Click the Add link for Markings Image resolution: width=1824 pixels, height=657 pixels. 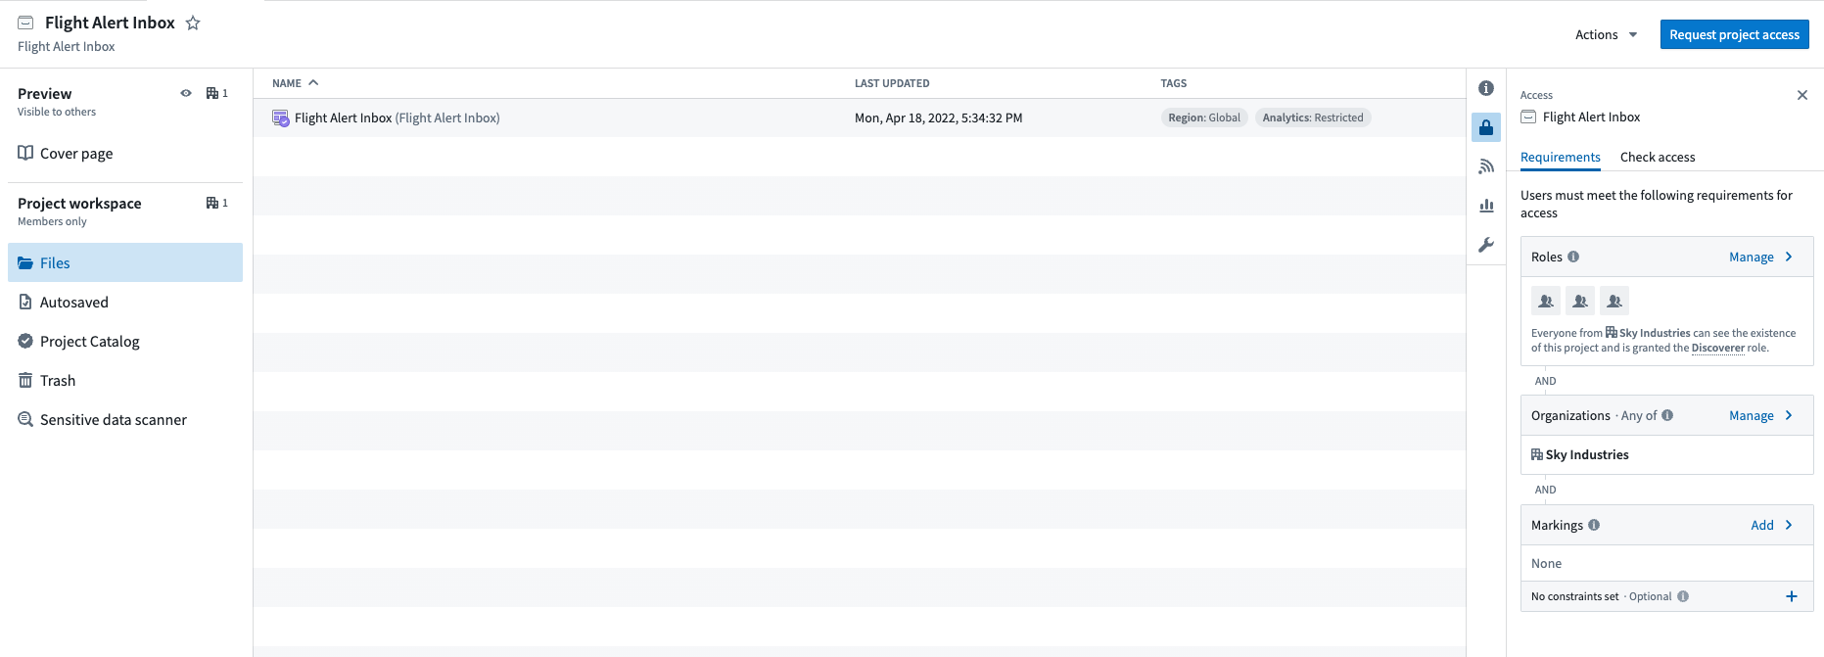(1762, 525)
